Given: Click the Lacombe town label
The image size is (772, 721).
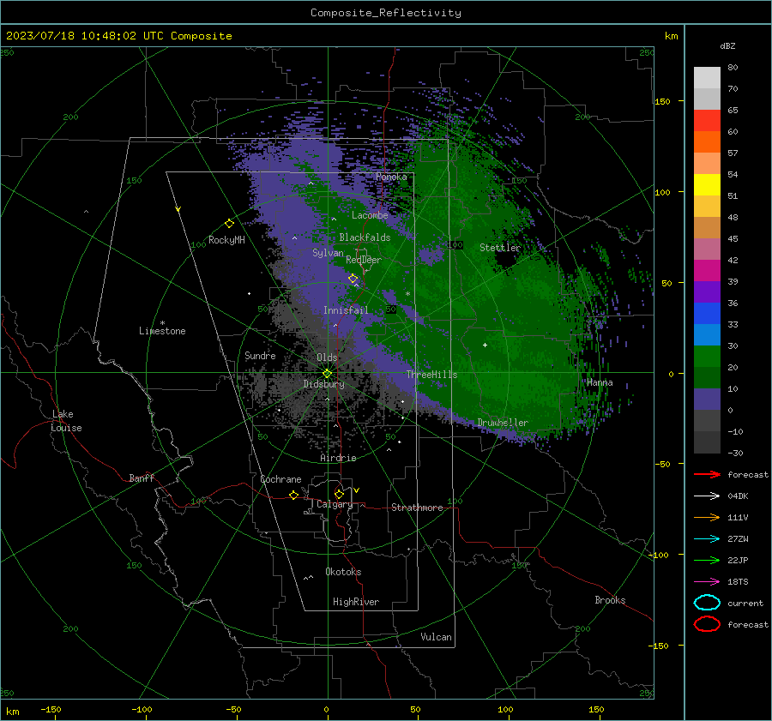Looking at the screenshot, I should (370, 215).
